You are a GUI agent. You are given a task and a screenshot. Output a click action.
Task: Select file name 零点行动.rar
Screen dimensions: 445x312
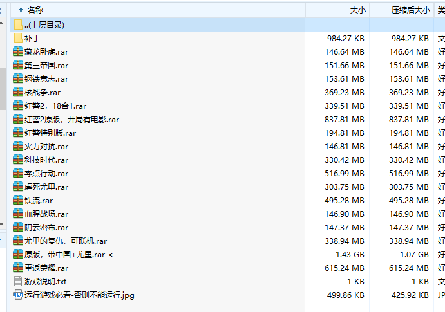point(46,174)
